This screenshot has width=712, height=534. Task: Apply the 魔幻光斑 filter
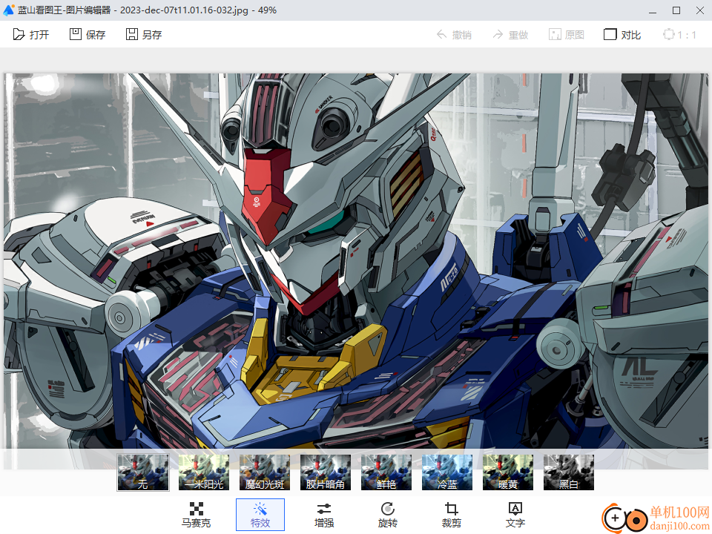coord(265,472)
